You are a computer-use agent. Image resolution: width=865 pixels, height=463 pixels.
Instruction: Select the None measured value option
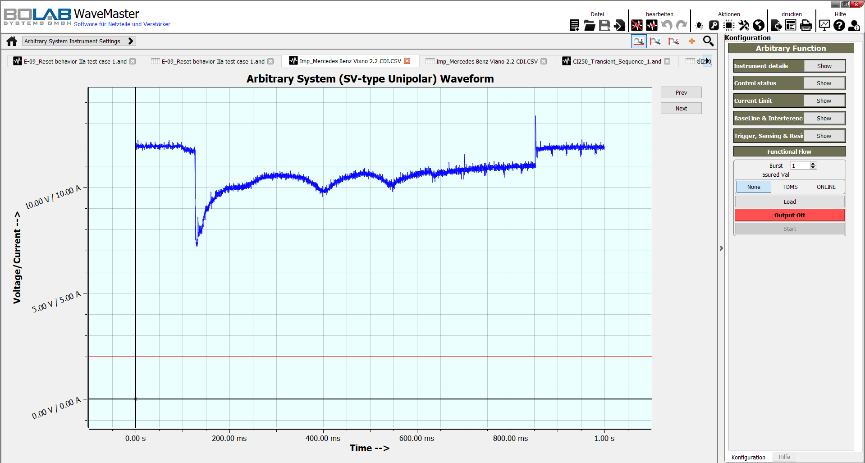pyautogui.click(x=753, y=187)
